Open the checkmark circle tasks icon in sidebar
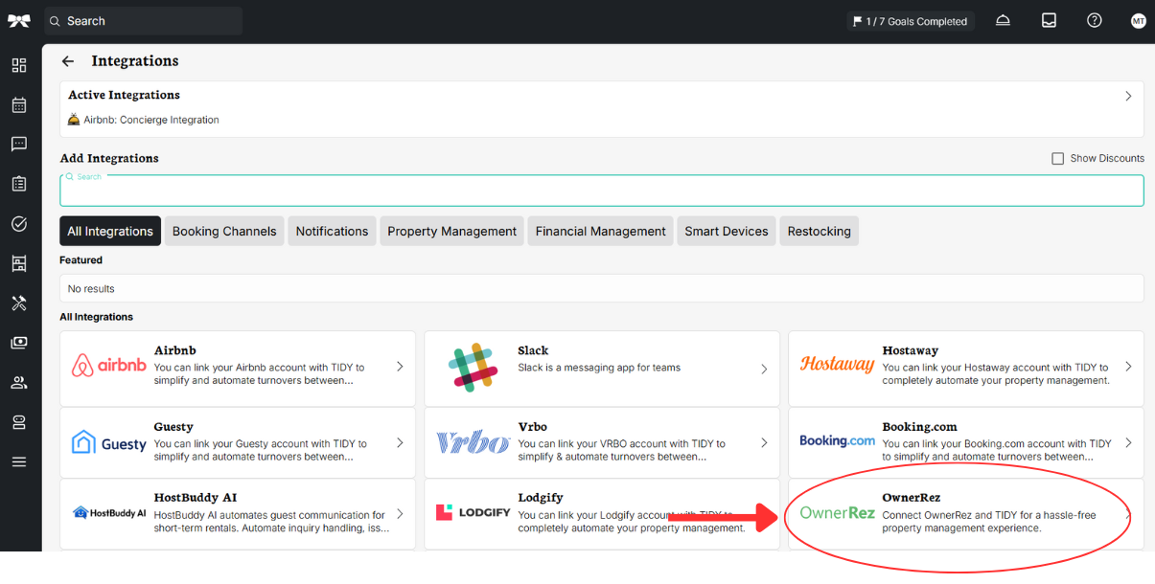Screen dimensions: 1155x584 tap(19, 224)
